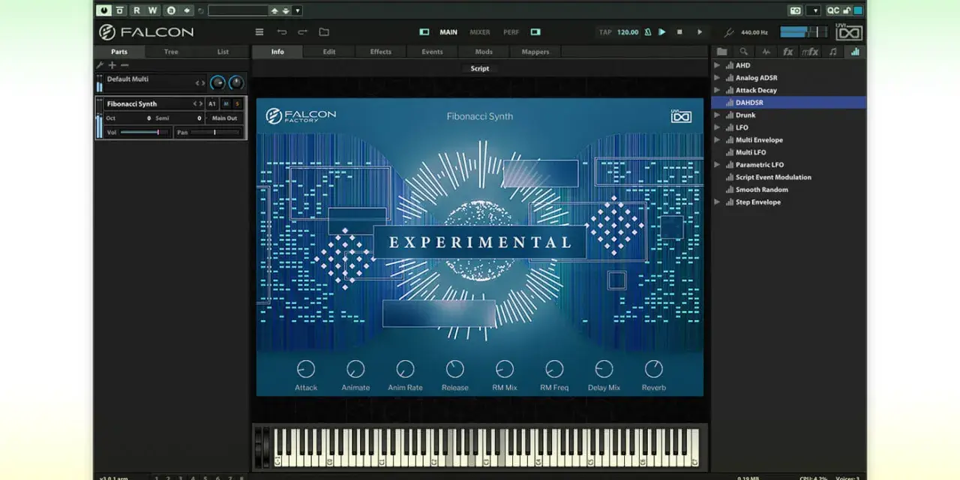Open the modulators bar-graph browser tab

[x=854, y=52]
